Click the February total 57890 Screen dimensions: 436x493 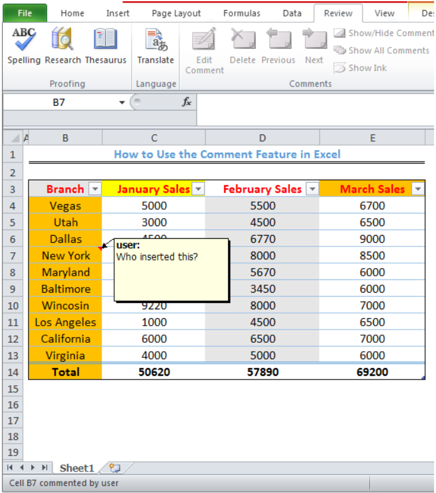click(x=263, y=372)
